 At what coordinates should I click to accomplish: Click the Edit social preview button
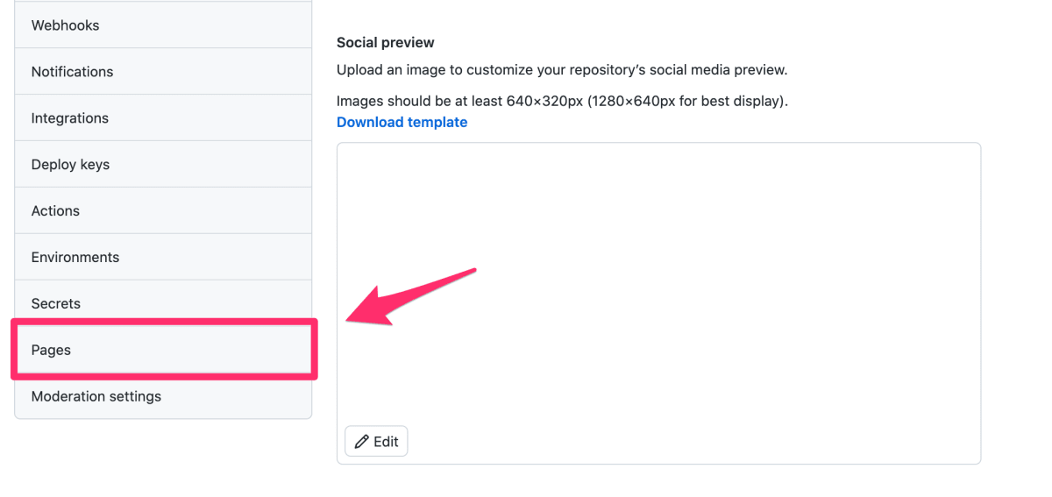point(376,442)
